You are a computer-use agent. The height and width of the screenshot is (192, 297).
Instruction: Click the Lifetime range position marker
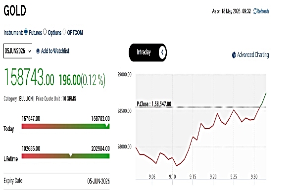[x=70, y=155]
